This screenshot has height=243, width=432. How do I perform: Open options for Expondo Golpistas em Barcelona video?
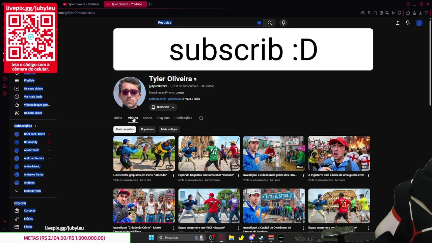coord(239,175)
